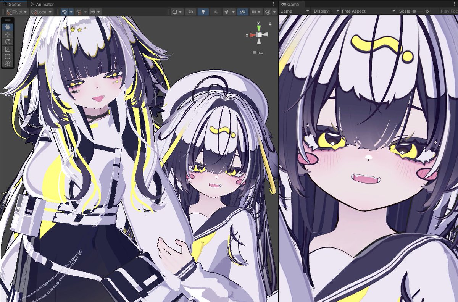Adjust the Game view Scale slider
This screenshot has width=458, height=302.
click(x=417, y=11)
